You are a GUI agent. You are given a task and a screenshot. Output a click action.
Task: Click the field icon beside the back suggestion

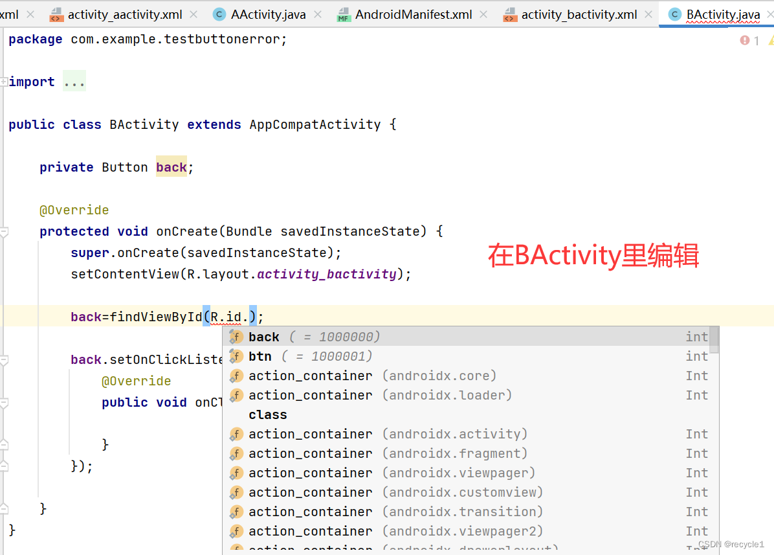(237, 337)
